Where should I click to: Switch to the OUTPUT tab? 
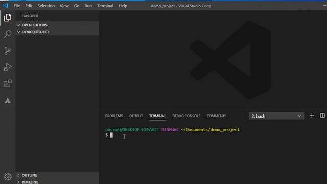(136, 116)
